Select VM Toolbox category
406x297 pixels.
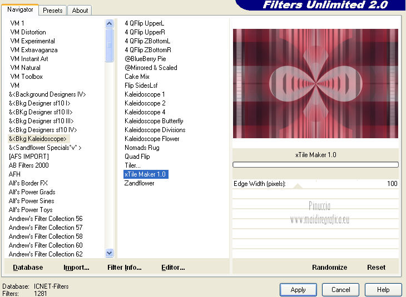click(26, 77)
